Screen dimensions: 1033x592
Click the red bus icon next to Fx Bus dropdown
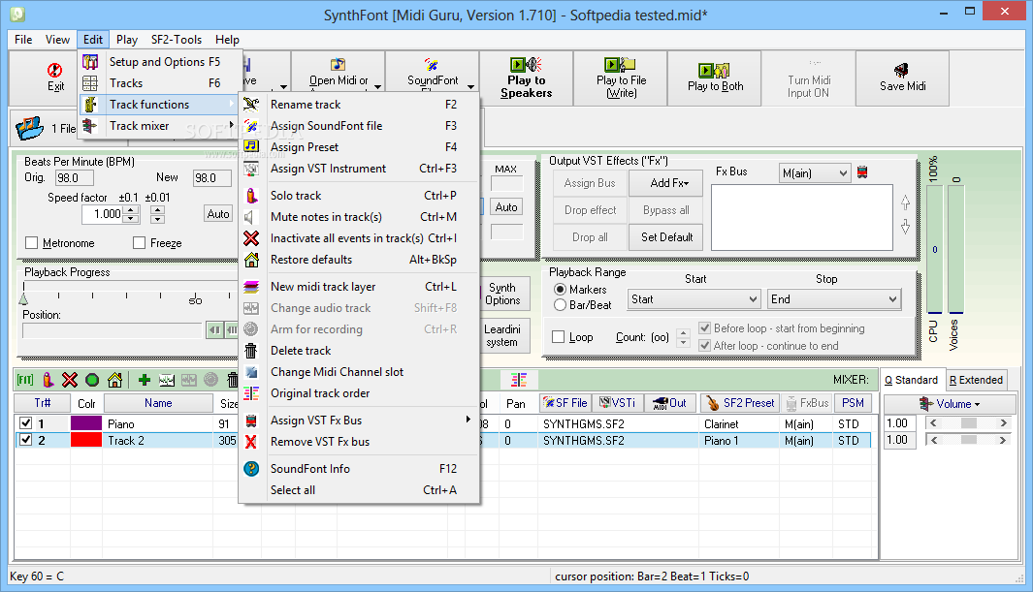(x=861, y=172)
